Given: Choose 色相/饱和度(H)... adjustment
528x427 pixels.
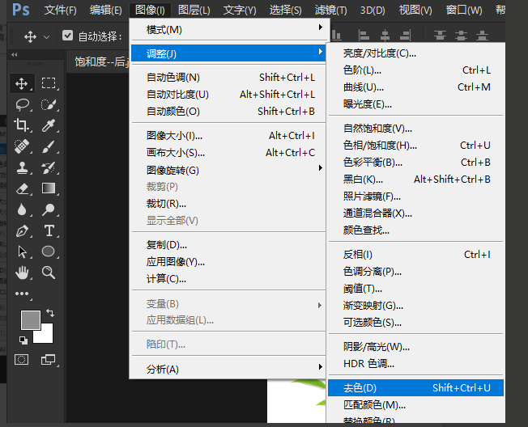Looking at the screenshot, I should (x=415, y=146).
